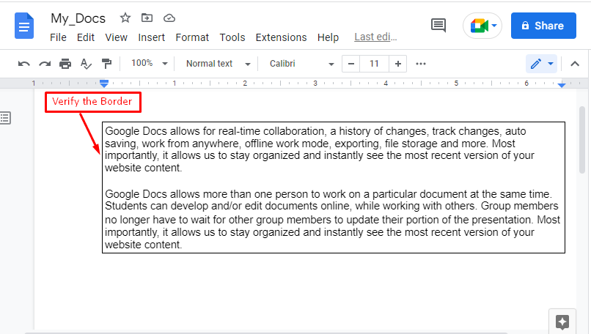591x334 pixels.
Task: Click the My_Docs document title
Action: point(78,18)
